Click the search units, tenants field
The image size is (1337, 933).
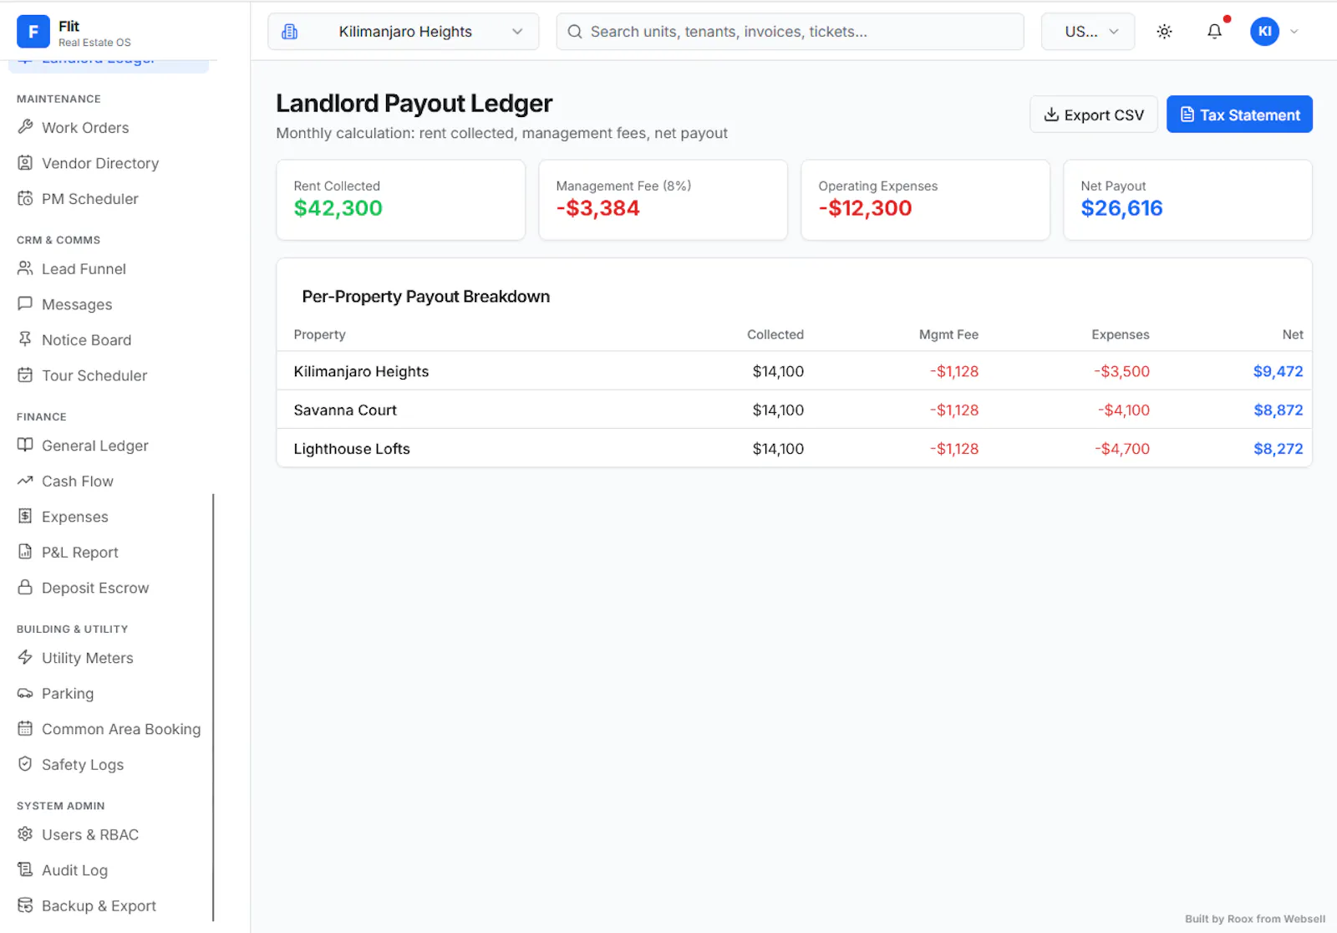[x=790, y=32]
